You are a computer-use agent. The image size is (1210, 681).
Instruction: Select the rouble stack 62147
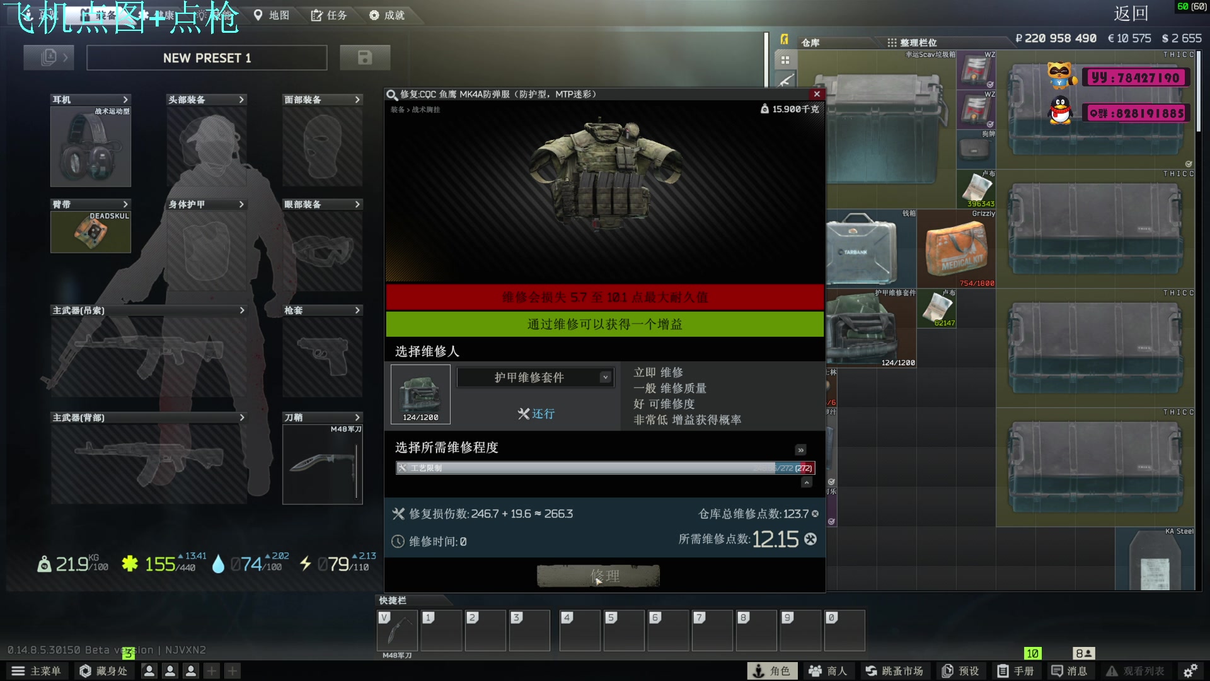tap(936, 308)
